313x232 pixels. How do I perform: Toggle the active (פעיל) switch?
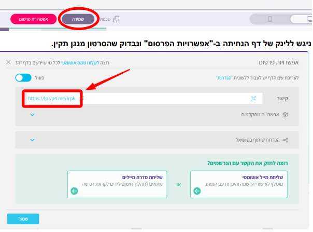point(23,77)
